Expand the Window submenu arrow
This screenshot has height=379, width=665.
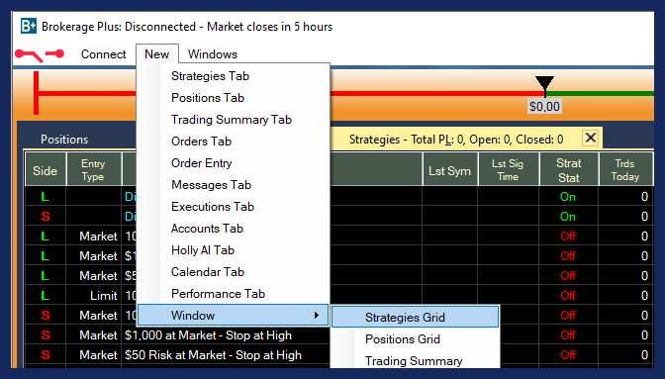(317, 316)
